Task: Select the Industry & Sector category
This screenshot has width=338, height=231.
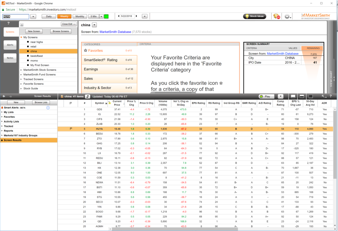Action: point(109,88)
